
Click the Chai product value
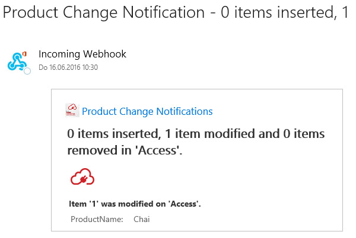[x=142, y=219]
